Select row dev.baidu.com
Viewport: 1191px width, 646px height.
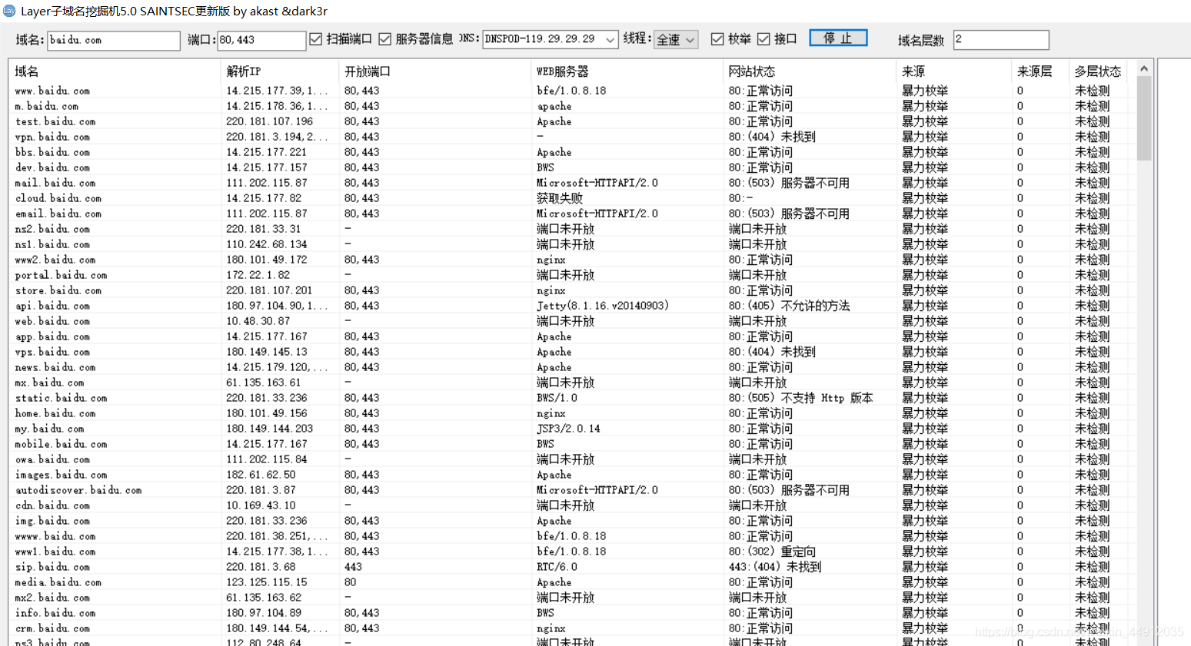tap(572, 167)
